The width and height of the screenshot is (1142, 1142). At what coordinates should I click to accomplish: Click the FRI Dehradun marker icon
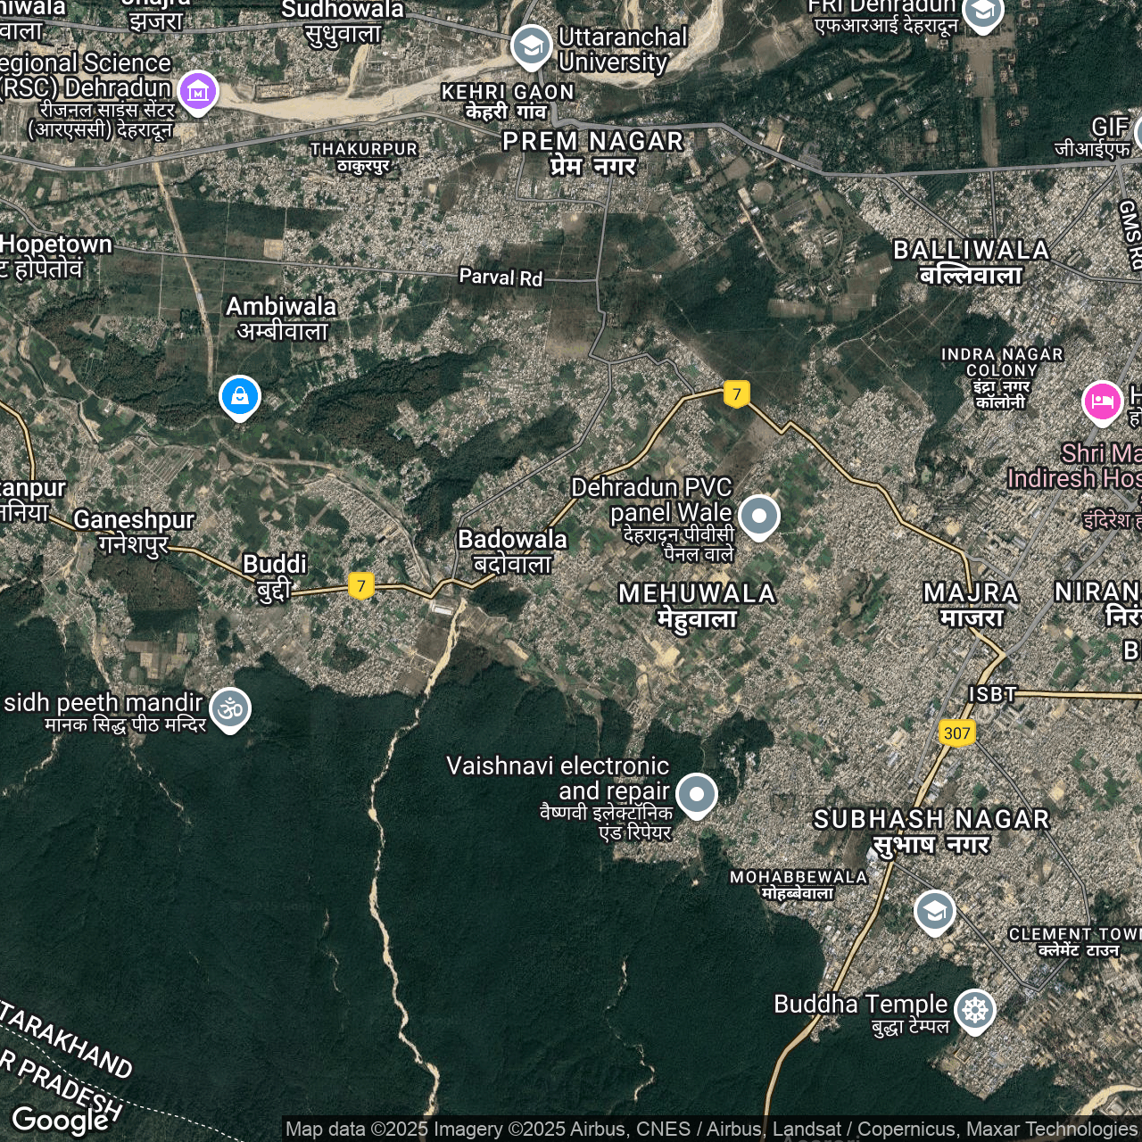[x=982, y=13]
